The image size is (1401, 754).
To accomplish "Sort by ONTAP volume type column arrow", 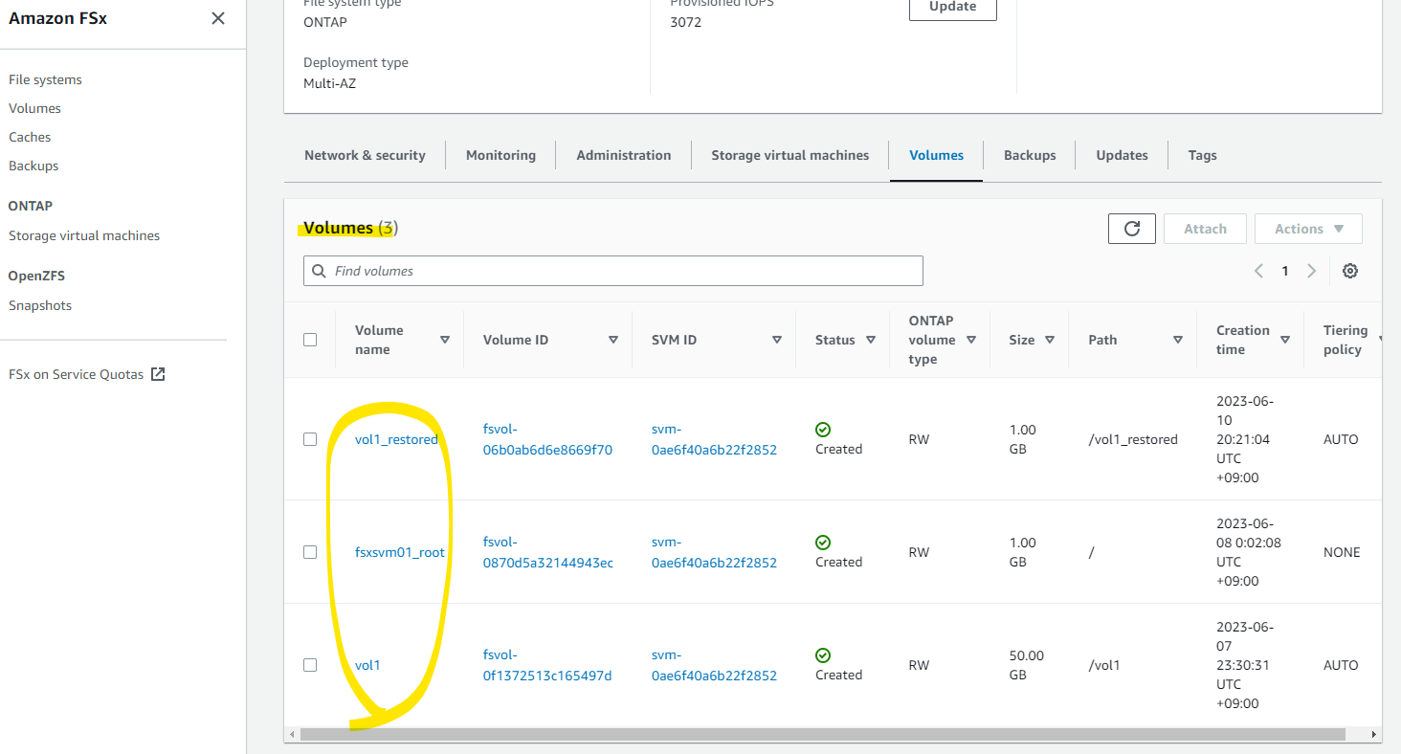I will tap(971, 340).
